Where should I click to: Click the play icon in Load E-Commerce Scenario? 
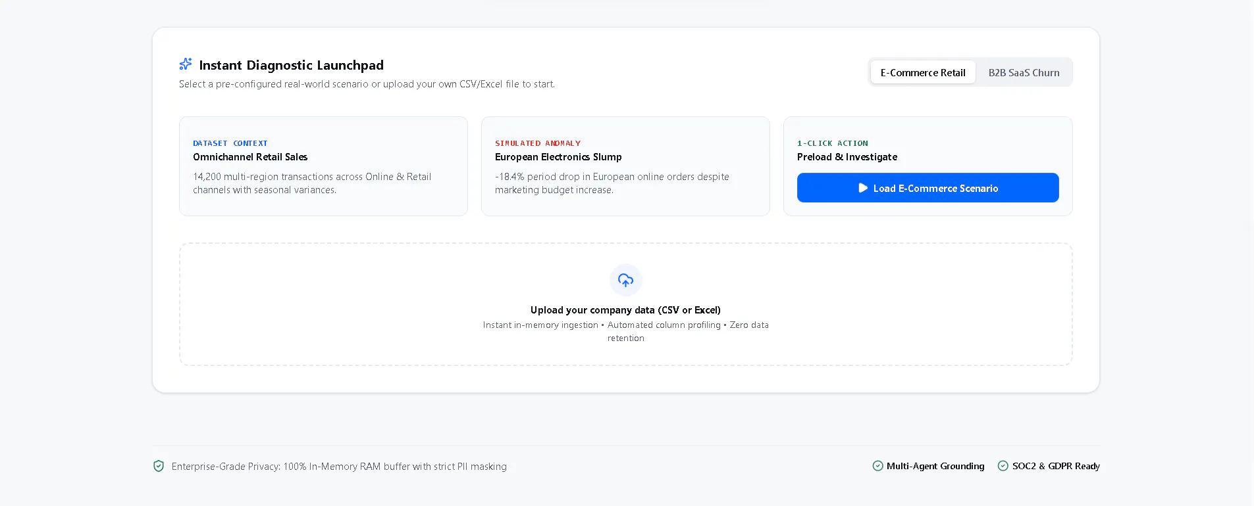coord(863,188)
